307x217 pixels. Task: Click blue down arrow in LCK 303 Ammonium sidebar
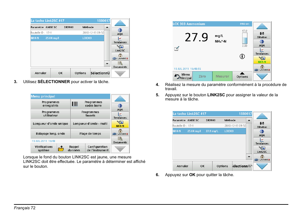pyautogui.click(x=262, y=76)
